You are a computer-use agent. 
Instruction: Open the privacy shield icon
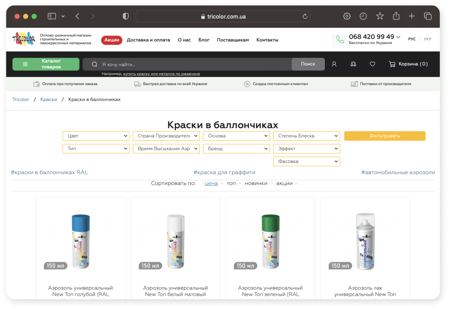(x=125, y=16)
